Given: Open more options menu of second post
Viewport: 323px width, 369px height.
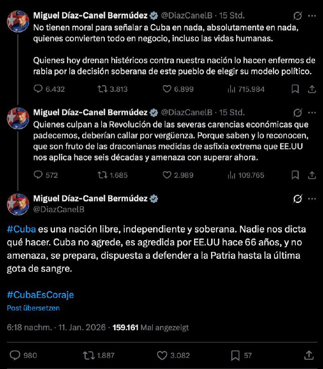Looking at the screenshot, I should click(x=312, y=112).
